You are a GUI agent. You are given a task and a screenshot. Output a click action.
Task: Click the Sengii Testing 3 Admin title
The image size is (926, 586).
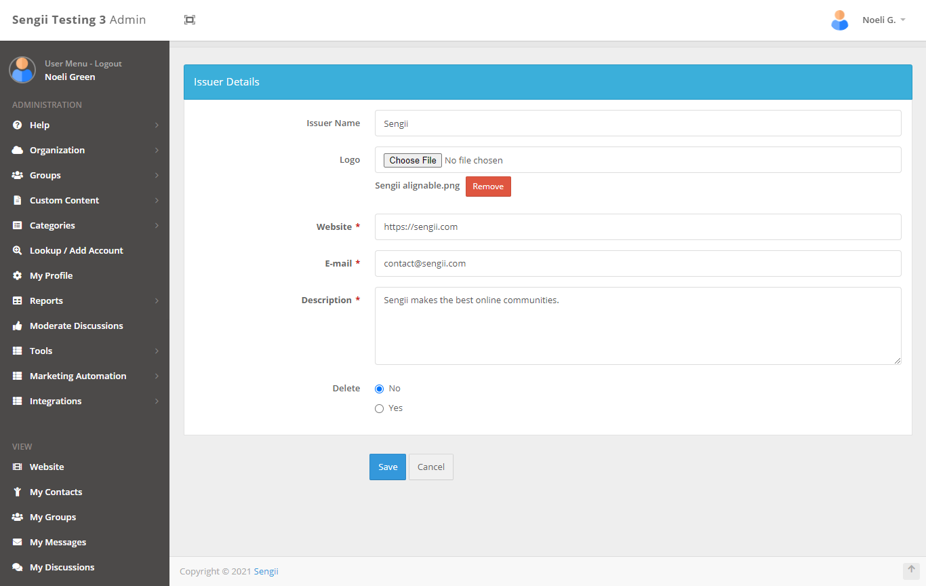click(x=79, y=20)
